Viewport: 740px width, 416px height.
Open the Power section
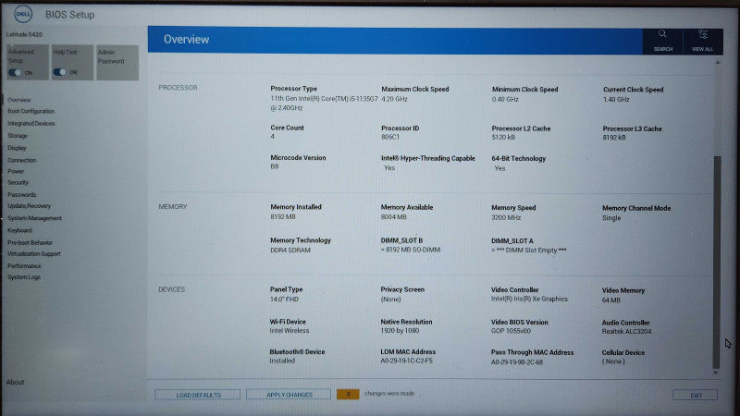[16, 171]
